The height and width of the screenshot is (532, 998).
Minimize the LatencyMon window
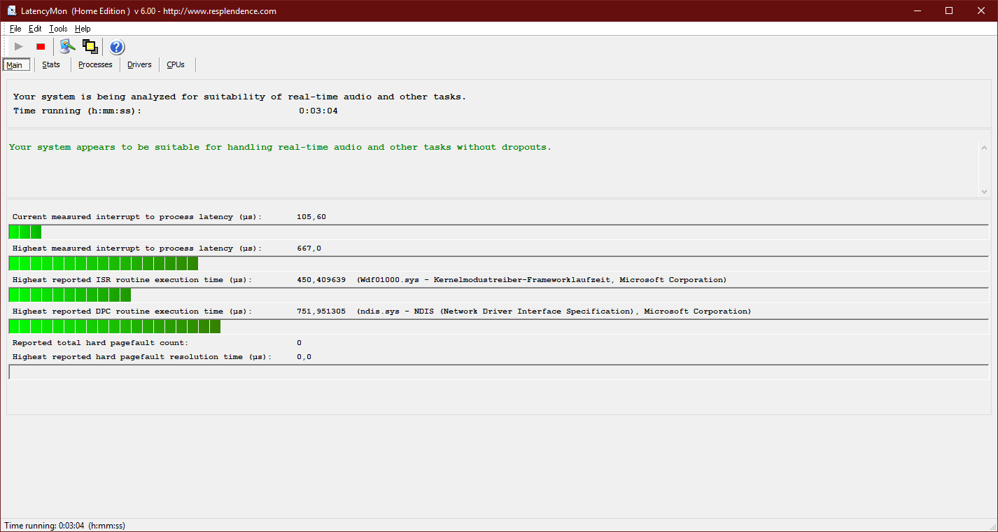click(x=918, y=10)
